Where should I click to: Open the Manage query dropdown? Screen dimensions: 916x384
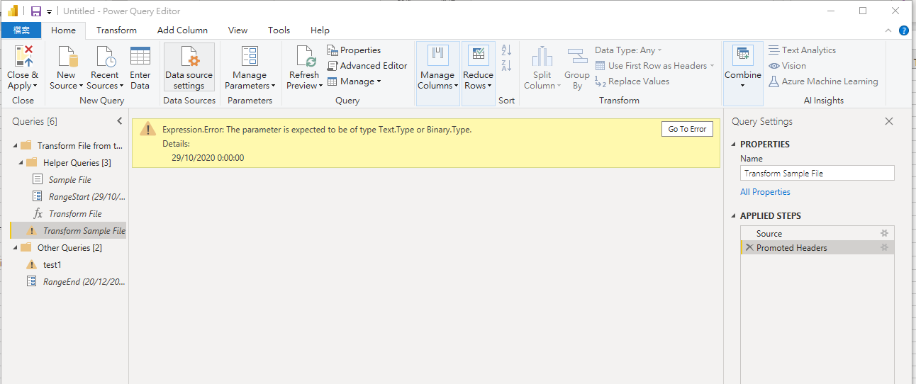coord(354,81)
